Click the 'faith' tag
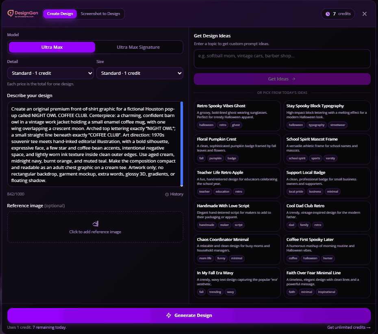Viewport: 378px width, 334px height. click(292, 292)
